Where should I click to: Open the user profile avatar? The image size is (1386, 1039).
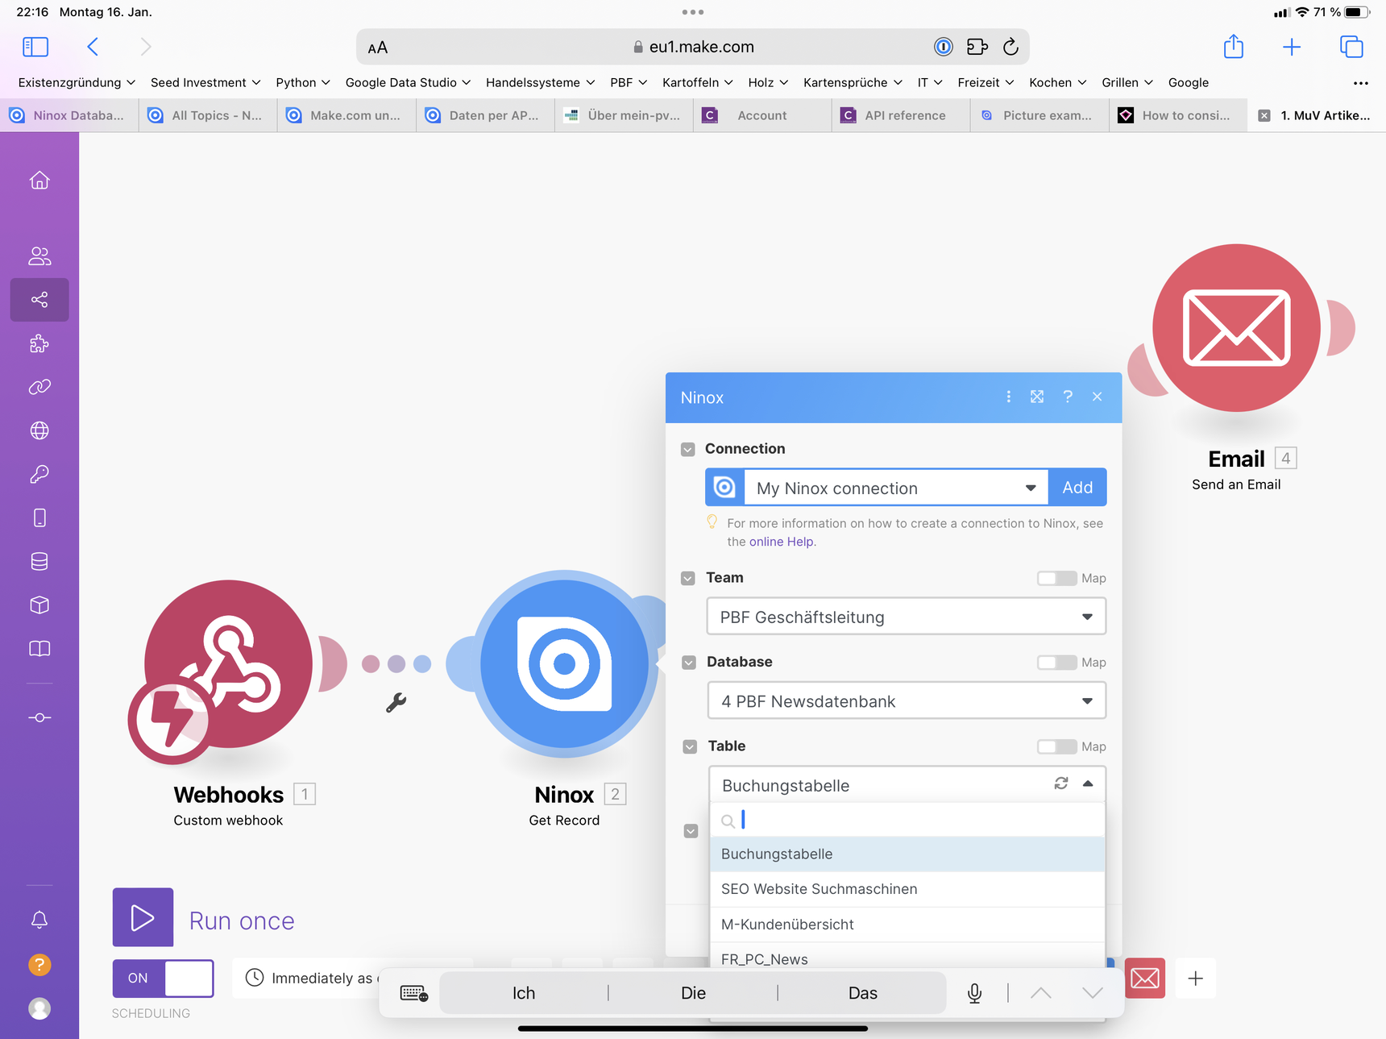(x=39, y=1008)
